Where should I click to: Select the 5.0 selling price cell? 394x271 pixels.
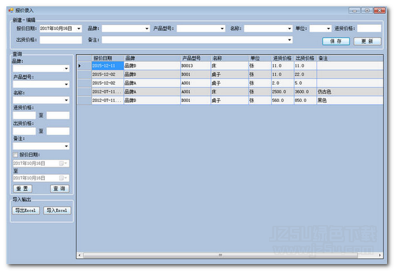pyautogui.click(x=305, y=83)
